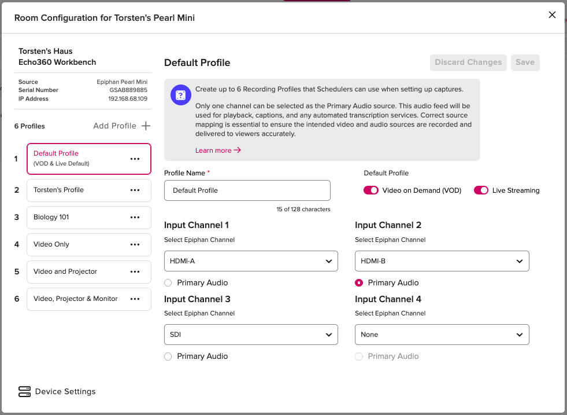Viewport: 567px width, 415px height.
Task: Select Torsten's Profile in list
Action: pos(89,190)
